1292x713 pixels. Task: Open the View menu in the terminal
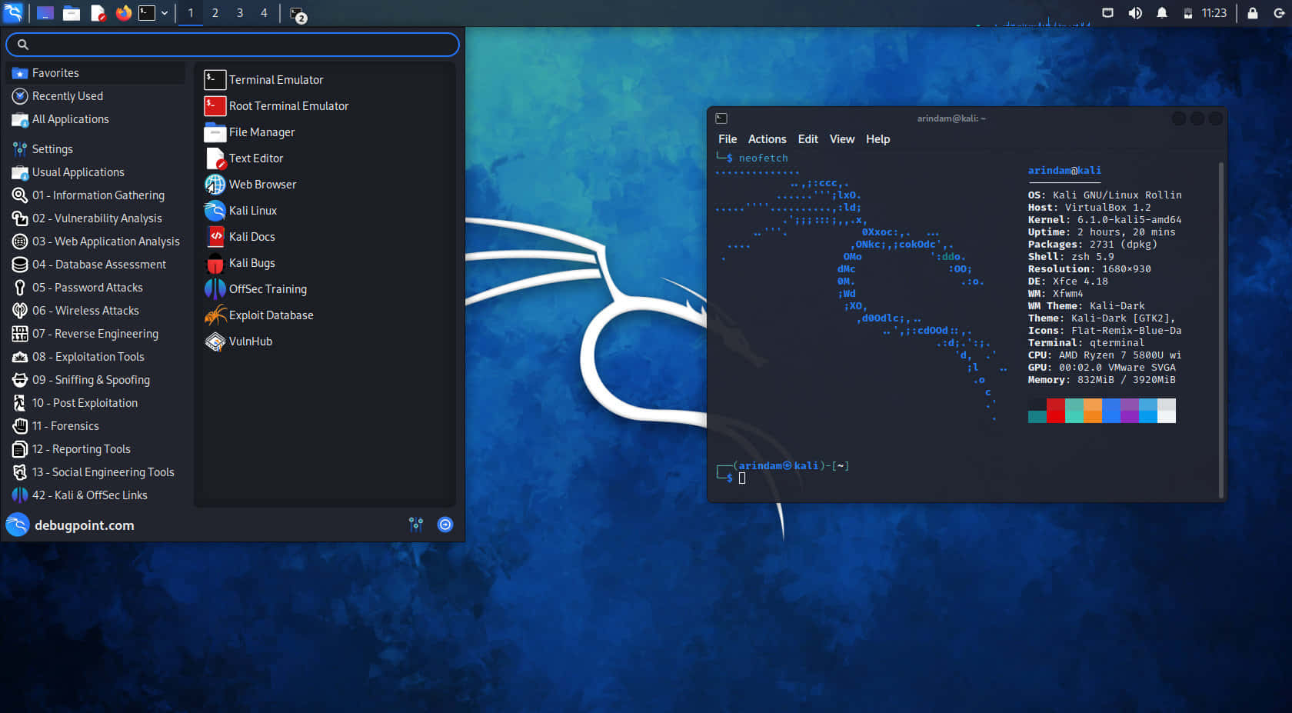click(841, 139)
